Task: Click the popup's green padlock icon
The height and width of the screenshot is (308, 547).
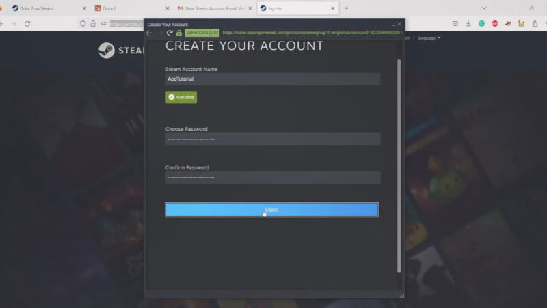Action: coord(179,33)
